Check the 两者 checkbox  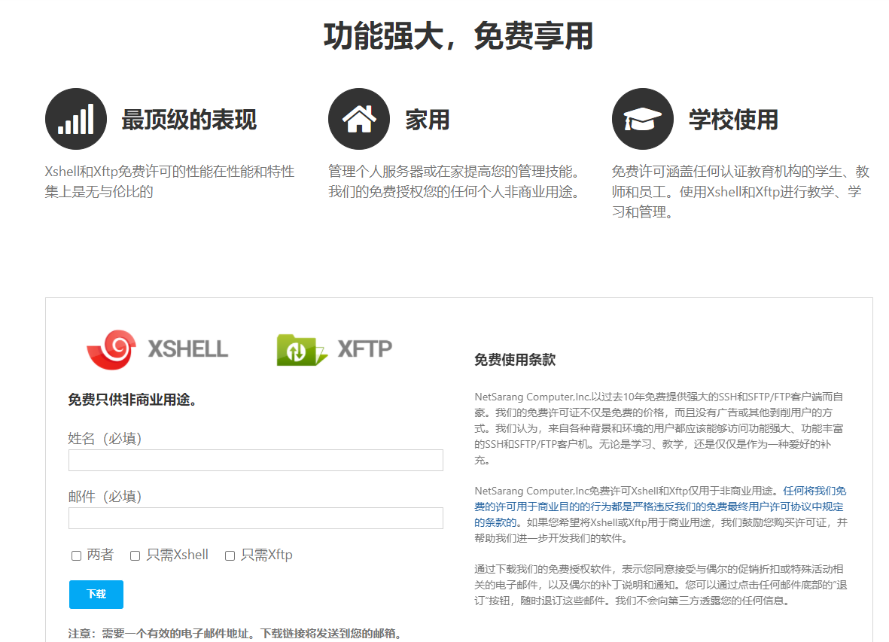(77, 556)
